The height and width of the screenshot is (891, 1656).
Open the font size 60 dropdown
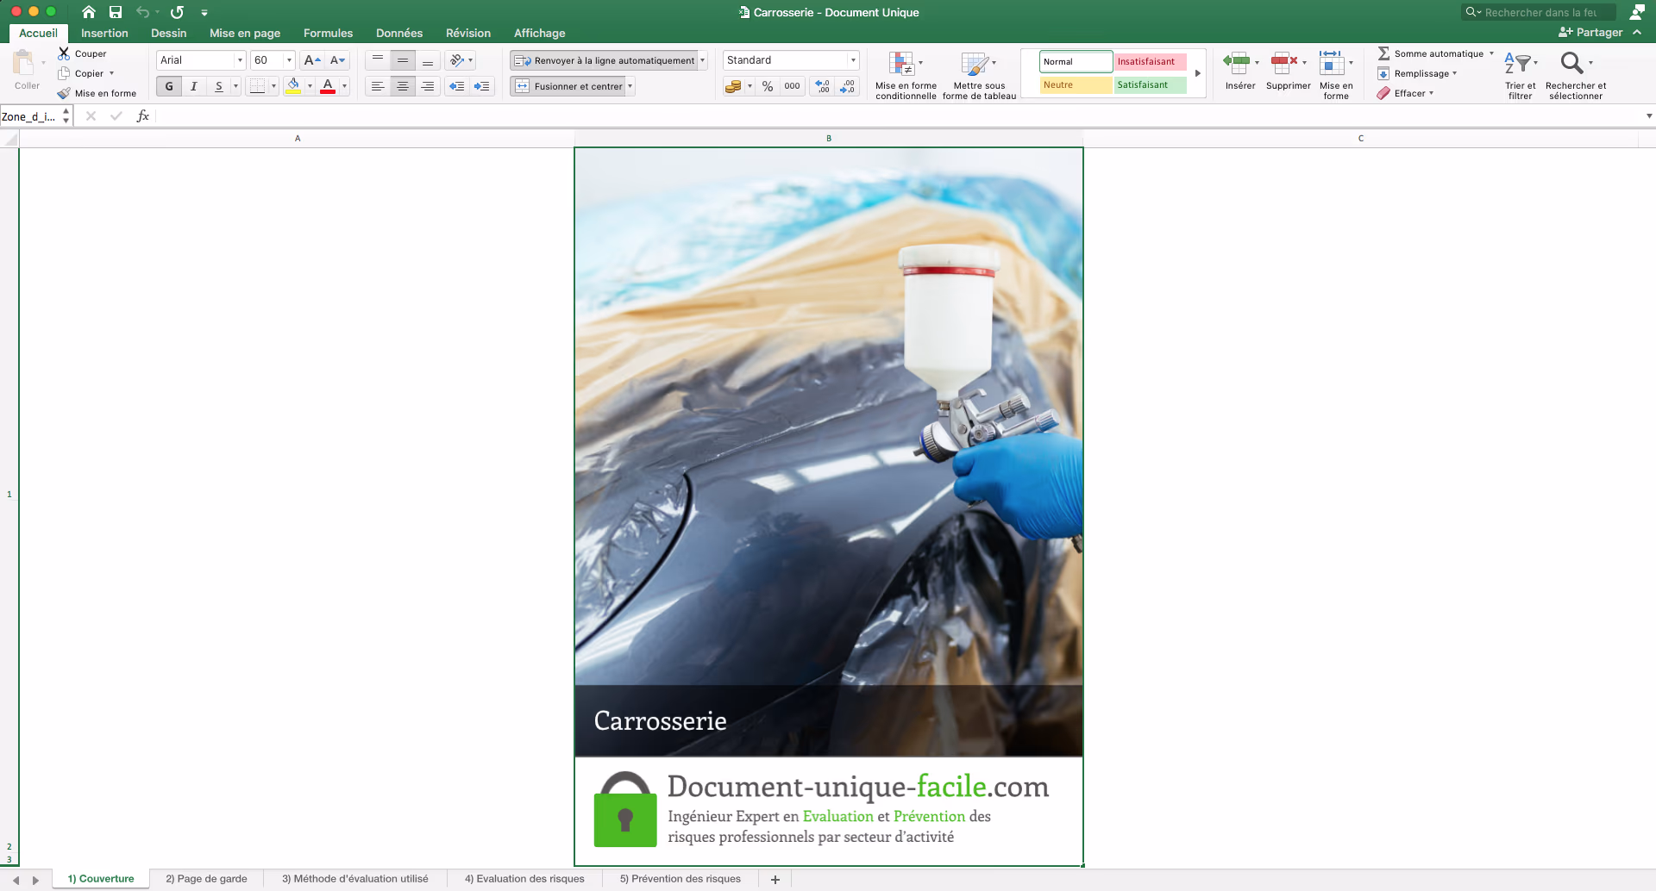click(289, 60)
